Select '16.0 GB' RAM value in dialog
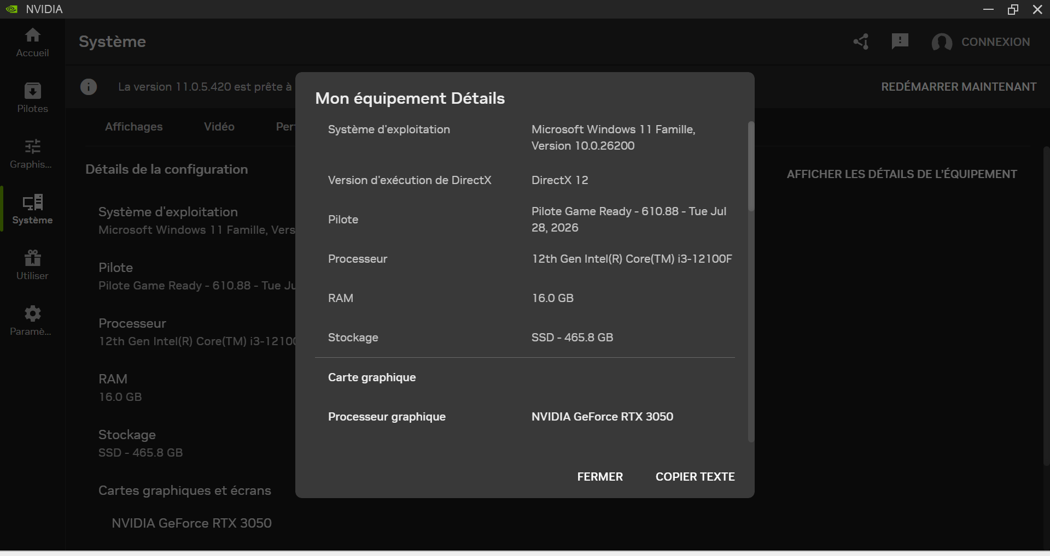 tap(552, 298)
